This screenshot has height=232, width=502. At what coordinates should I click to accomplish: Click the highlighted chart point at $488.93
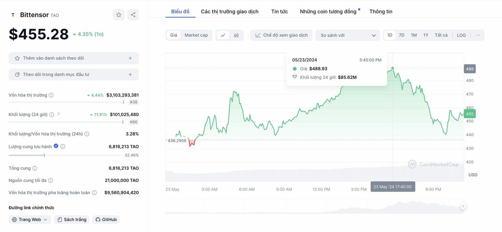393,68
